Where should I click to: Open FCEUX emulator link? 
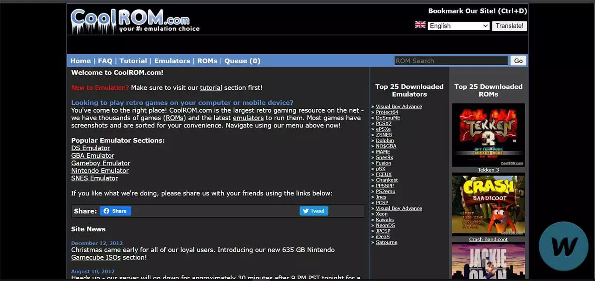click(383, 174)
